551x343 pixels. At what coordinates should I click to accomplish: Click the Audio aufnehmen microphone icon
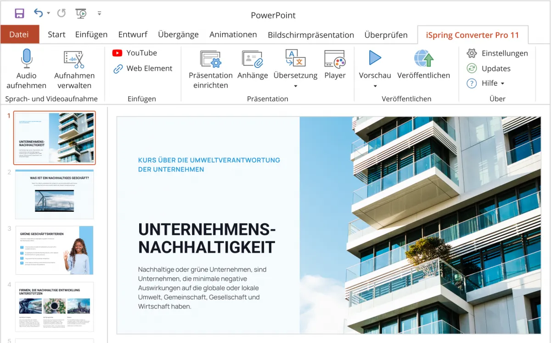(x=26, y=59)
